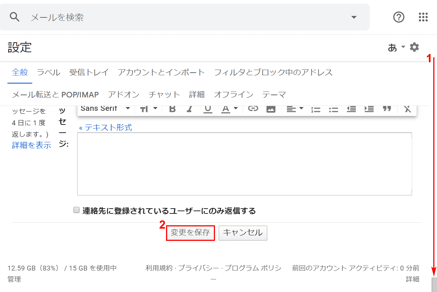
Task: Increase indent with indent icon
Action: point(369,109)
